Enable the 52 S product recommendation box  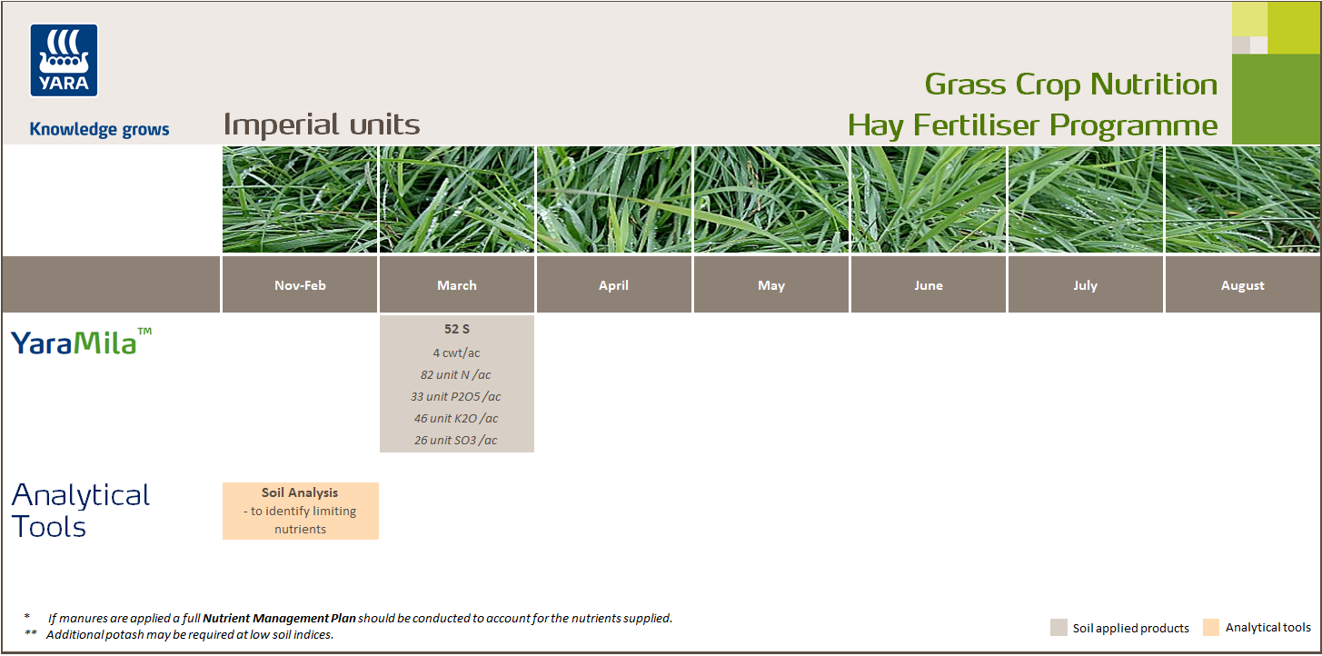tap(456, 383)
